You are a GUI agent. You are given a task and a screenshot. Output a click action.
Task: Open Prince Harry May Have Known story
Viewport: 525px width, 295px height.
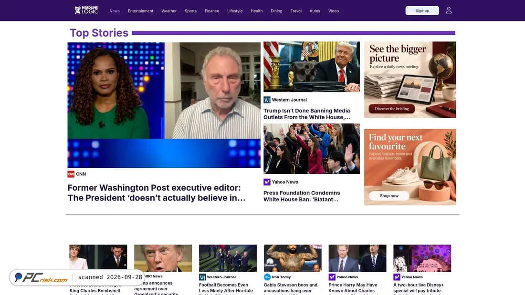point(353,289)
